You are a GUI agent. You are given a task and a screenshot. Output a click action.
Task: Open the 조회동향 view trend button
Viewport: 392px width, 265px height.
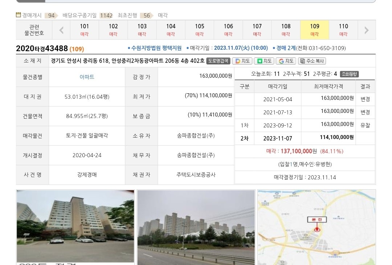coord(350,74)
